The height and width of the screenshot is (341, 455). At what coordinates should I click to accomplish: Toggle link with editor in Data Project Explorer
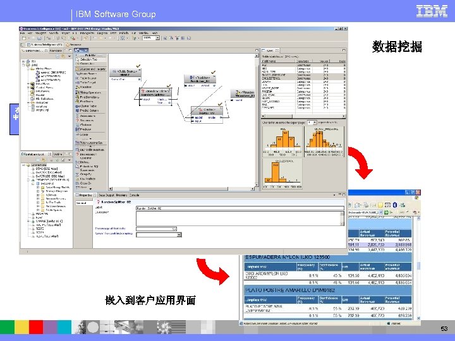[x=63, y=56]
